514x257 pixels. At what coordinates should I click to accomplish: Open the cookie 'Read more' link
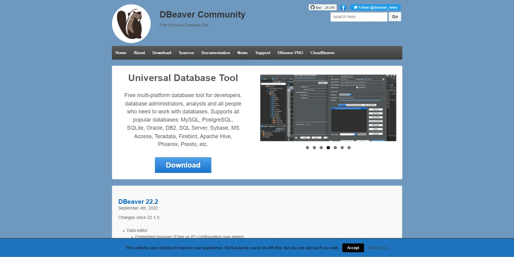(378, 248)
